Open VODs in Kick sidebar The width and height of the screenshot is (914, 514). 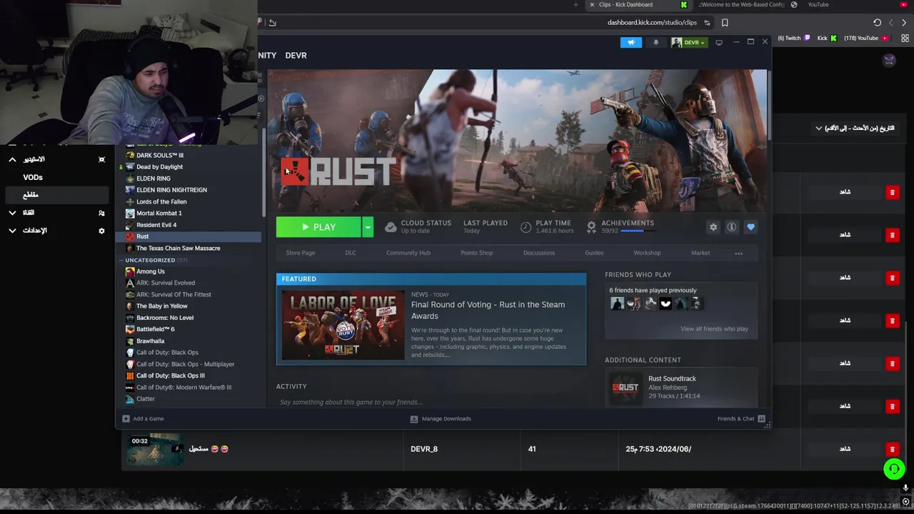click(x=33, y=177)
